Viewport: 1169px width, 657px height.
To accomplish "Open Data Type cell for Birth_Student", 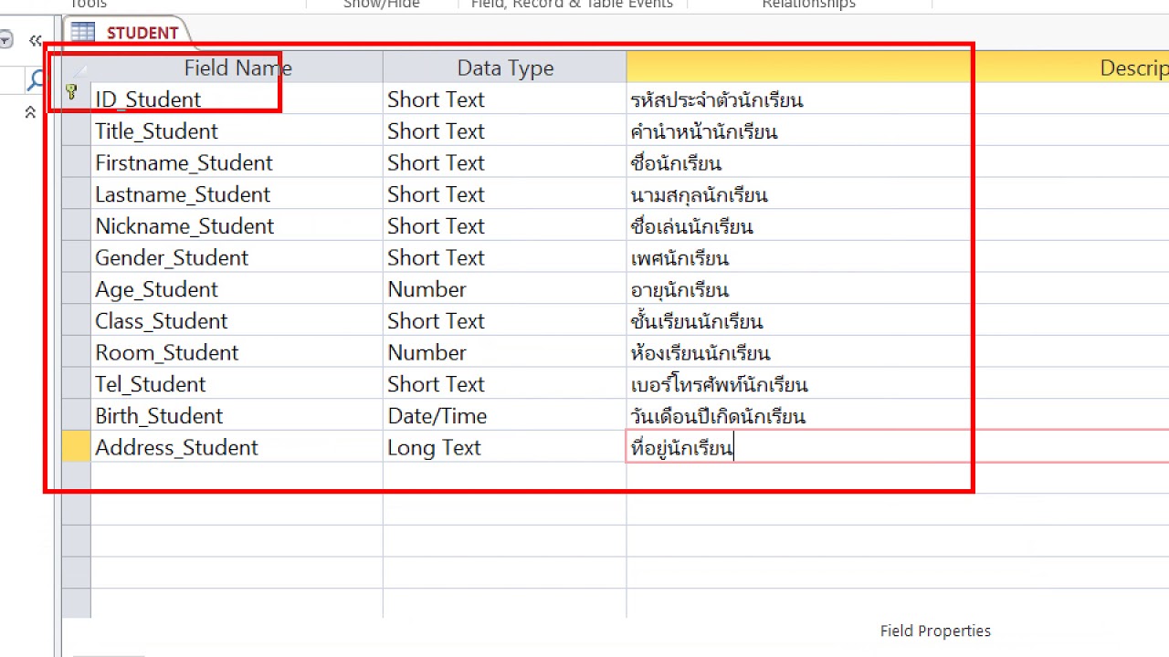I will coord(505,415).
